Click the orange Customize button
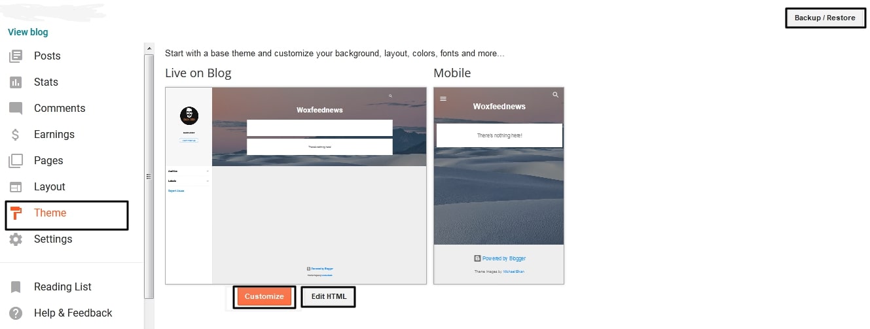Screen dimensions: 870x329 click(264, 296)
